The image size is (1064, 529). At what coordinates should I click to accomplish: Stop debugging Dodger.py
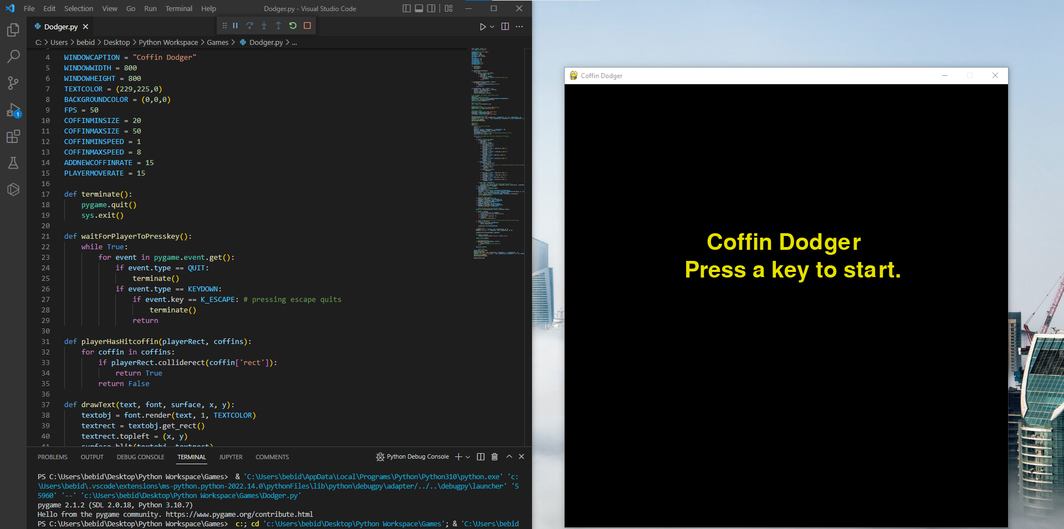(x=308, y=25)
